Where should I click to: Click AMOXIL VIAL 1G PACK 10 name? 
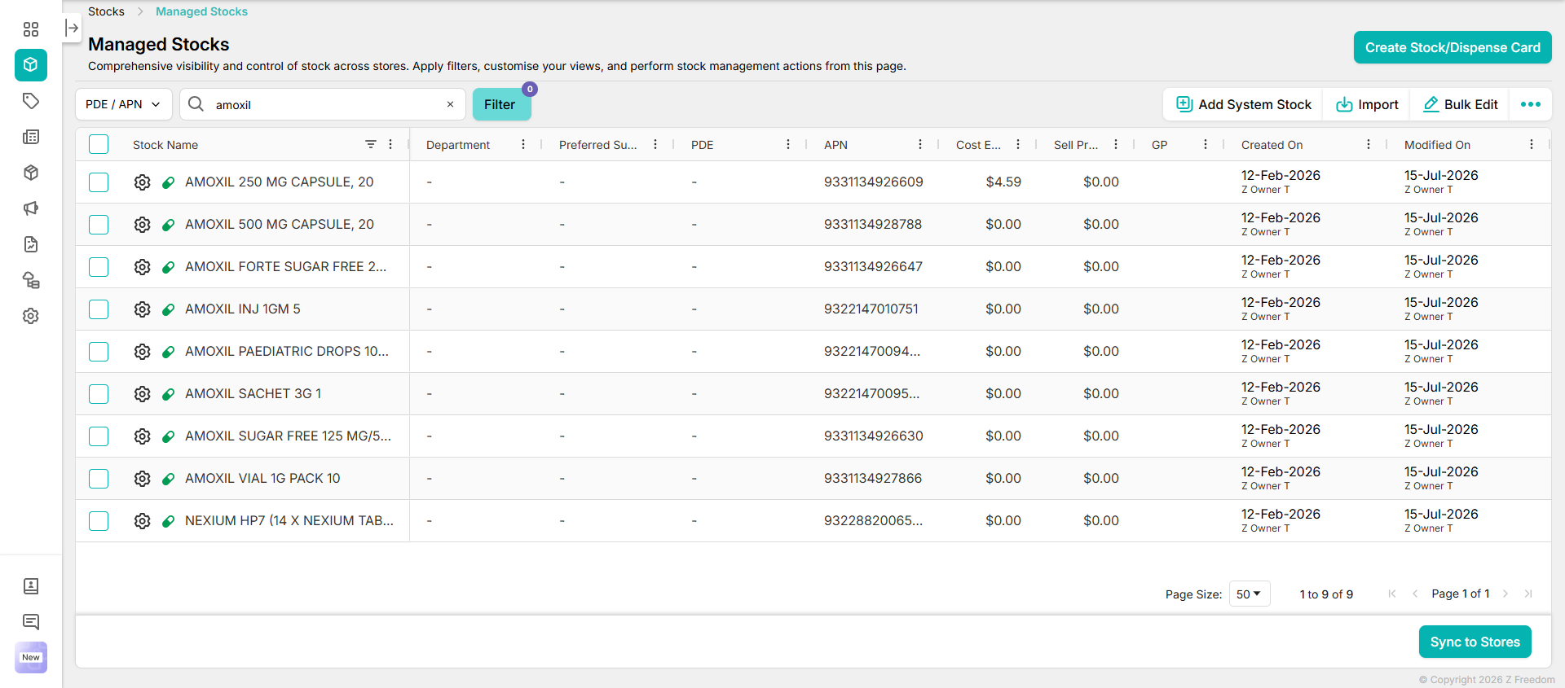262,479
